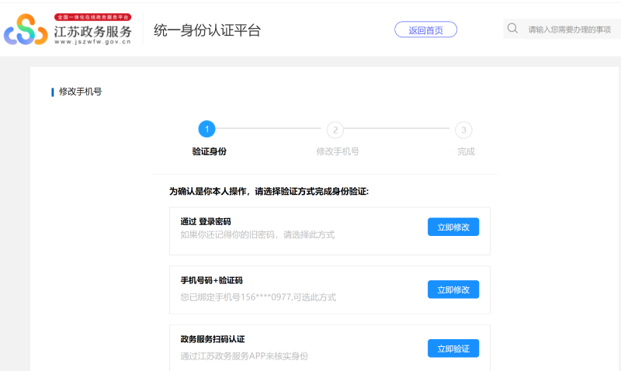Choose the 政务服务扫码认证 option title
Viewport: 621px width, 371px height.
[213, 339]
